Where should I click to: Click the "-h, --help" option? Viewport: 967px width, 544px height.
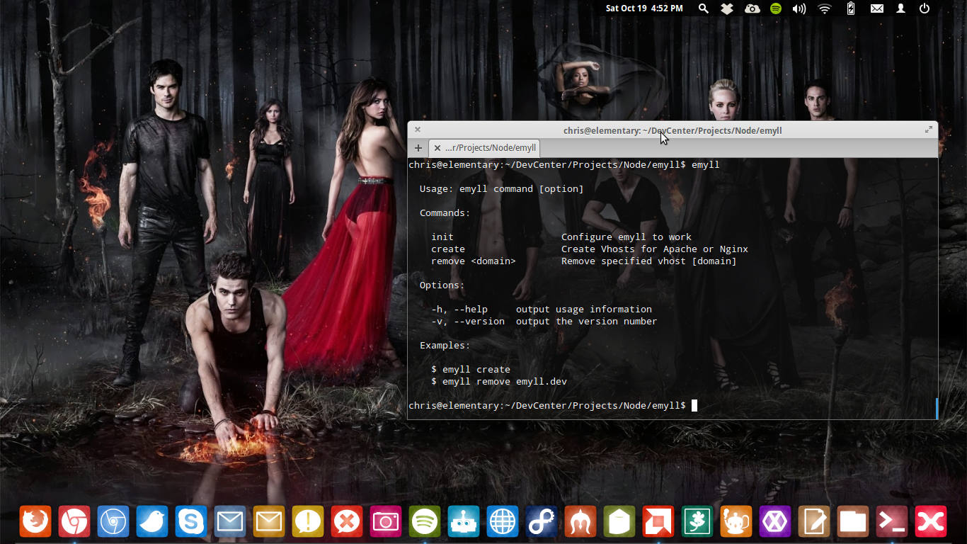(459, 310)
